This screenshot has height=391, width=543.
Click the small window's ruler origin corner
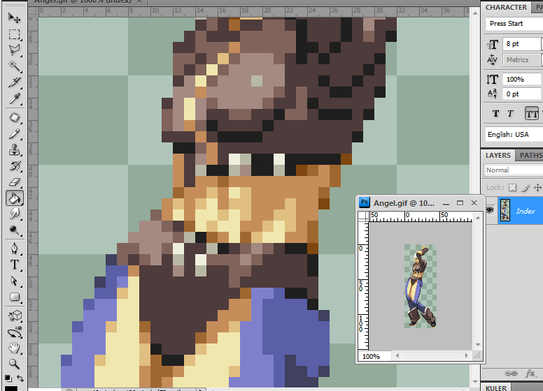364,216
